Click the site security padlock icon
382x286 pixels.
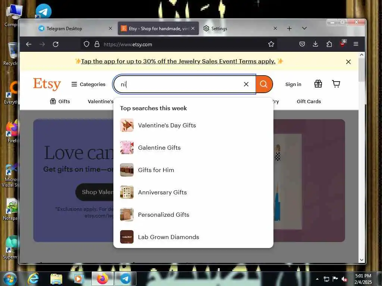pos(97,44)
